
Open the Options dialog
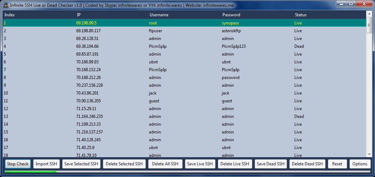[x=360, y=164]
